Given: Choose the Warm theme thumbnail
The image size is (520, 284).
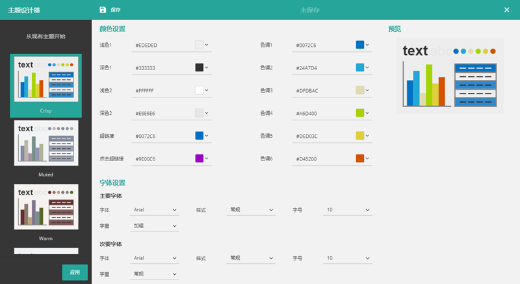Looking at the screenshot, I should 45,206.
